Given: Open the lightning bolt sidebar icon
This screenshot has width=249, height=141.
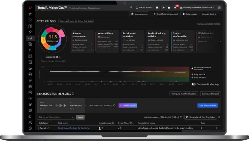Looking at the screenshot, I should click(30, 62).
